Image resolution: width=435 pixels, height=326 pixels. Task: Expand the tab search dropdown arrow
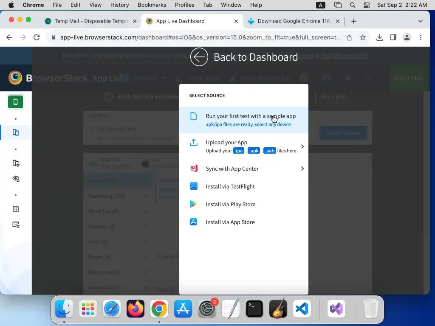(420, 21)
